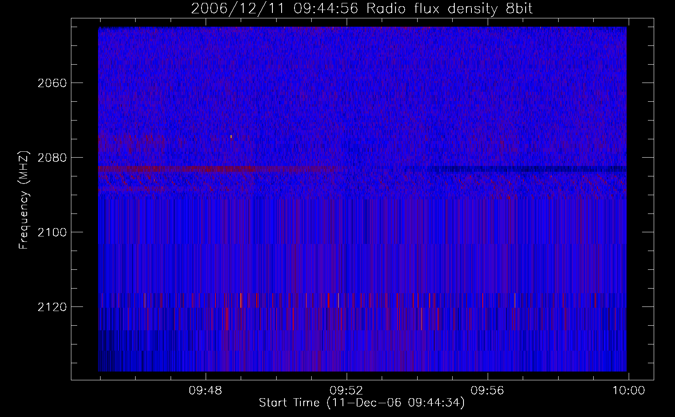Click the 'Start Time (11-Dec-06 09:44:34)' axis title
The height and width of the screenshot is (417, 675).
point(362,403)
